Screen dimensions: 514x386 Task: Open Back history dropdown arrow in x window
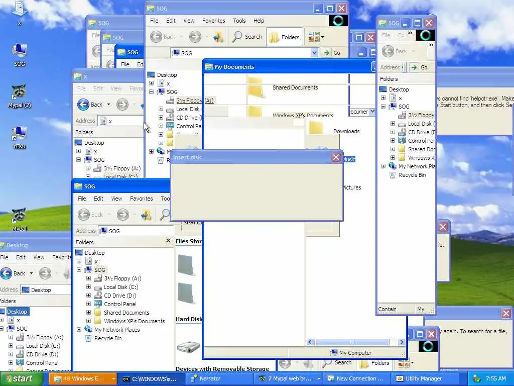(x=108, y=105)
